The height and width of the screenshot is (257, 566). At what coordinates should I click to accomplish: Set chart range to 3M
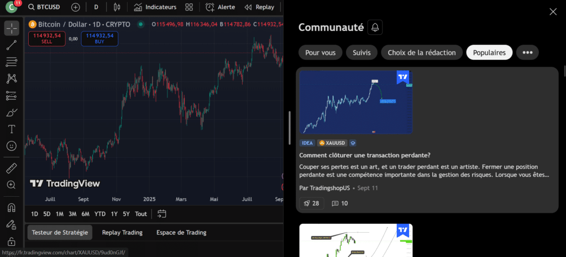pyautogui.click(x=72, y=214)
